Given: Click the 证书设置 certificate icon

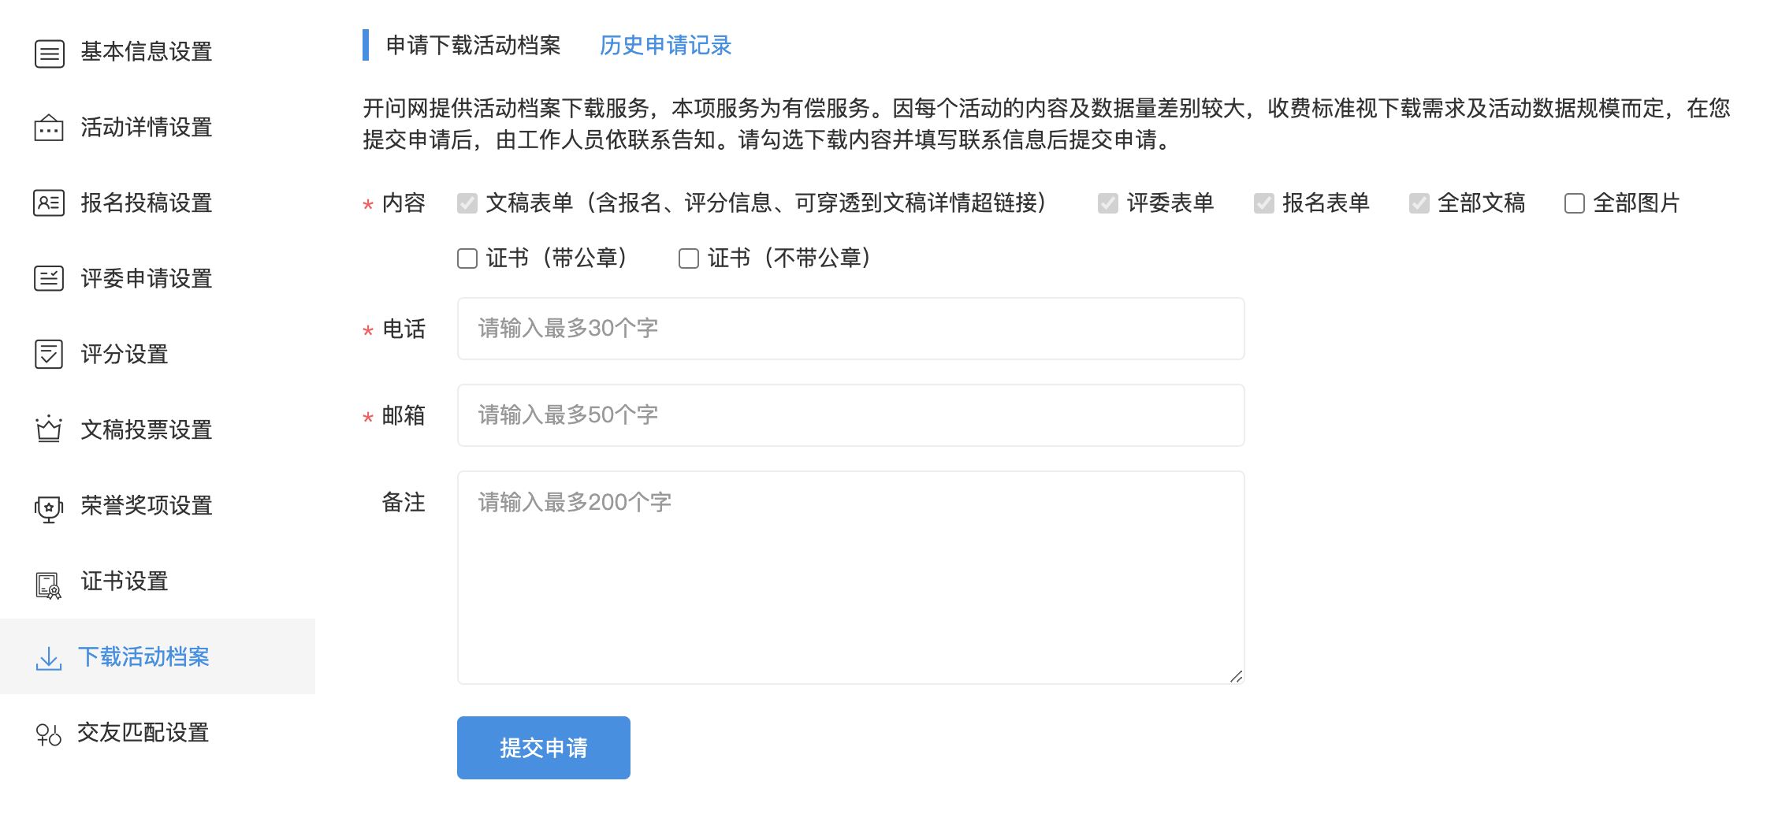Looking at the screenshot, I should pyautogui.click(x=49, y=584).
